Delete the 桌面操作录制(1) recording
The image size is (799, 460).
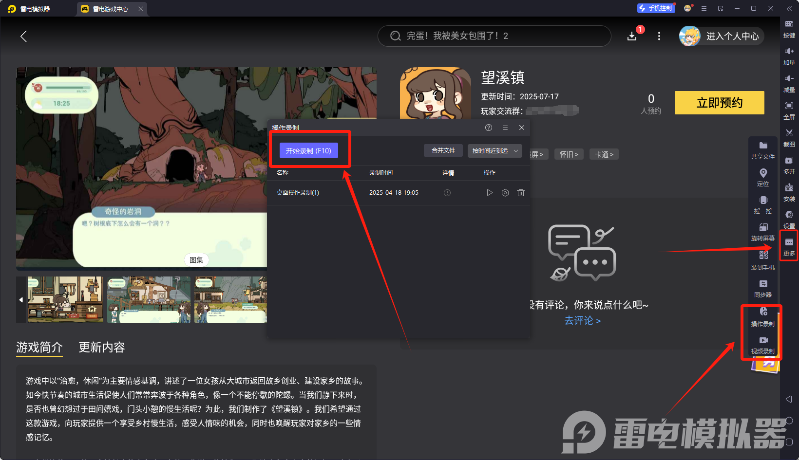[x=521, y=193]
